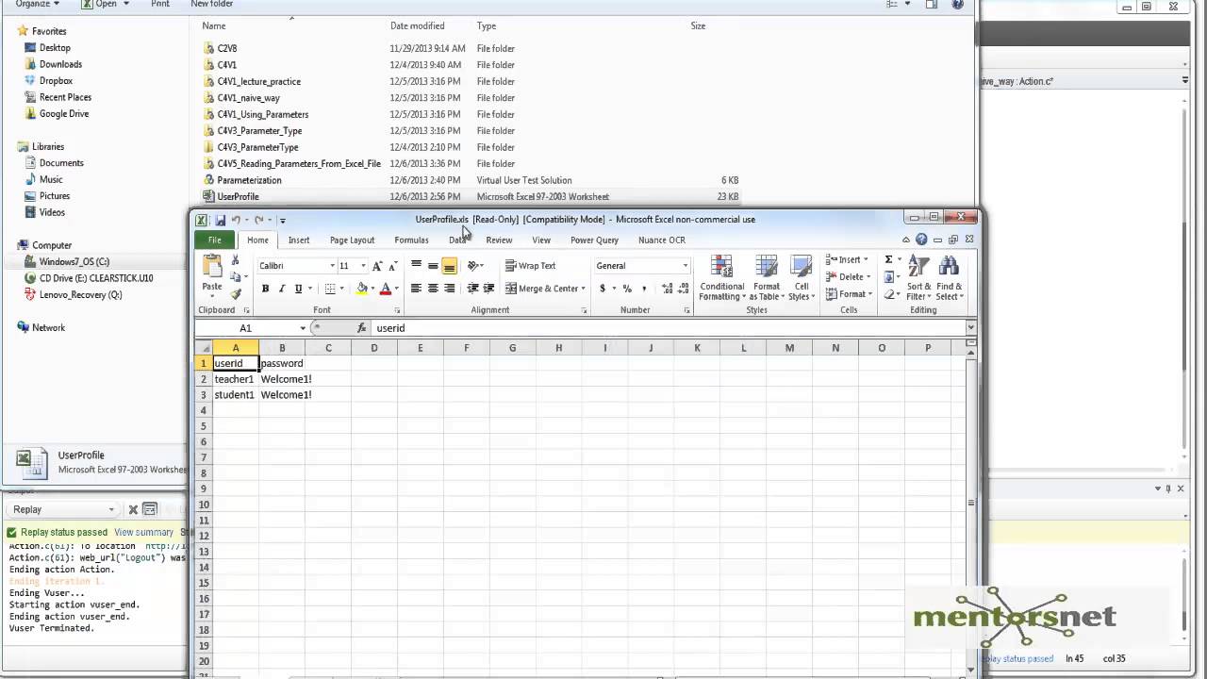The height and width of the screenshot is (679, 1207).
Task: Open Sort & Filter in Editing group
Action: click(919, 278)
